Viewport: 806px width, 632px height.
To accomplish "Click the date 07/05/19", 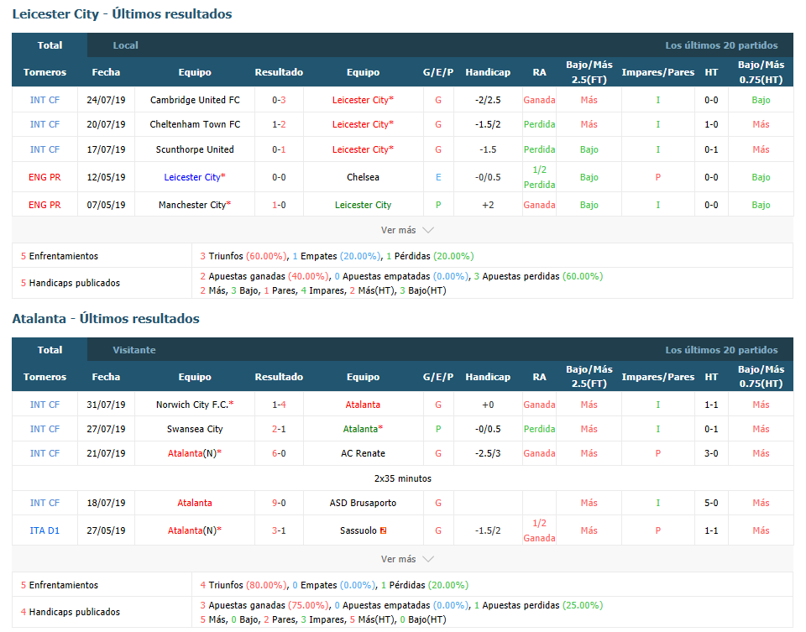I will coord(106,205).
